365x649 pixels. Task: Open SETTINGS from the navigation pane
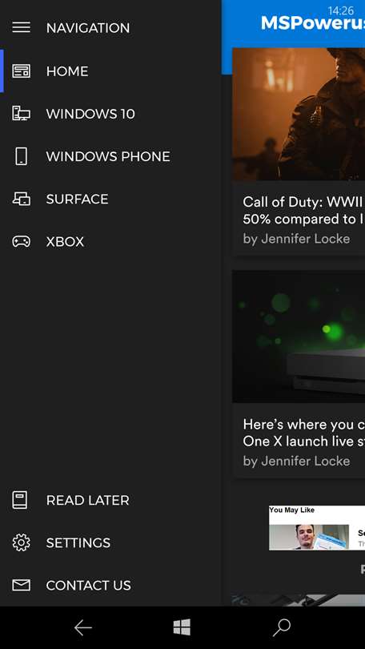tap(78, 542)
